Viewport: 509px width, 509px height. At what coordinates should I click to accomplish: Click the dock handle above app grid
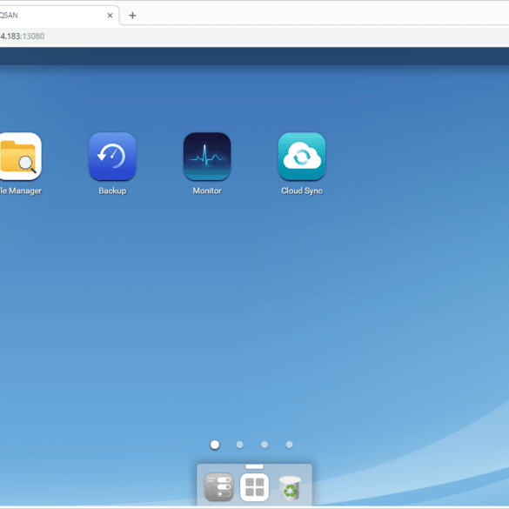254,466
